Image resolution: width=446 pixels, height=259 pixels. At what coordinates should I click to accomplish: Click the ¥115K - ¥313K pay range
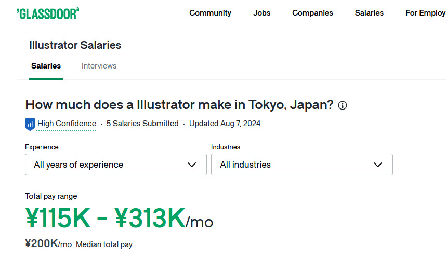pos(106,219)
